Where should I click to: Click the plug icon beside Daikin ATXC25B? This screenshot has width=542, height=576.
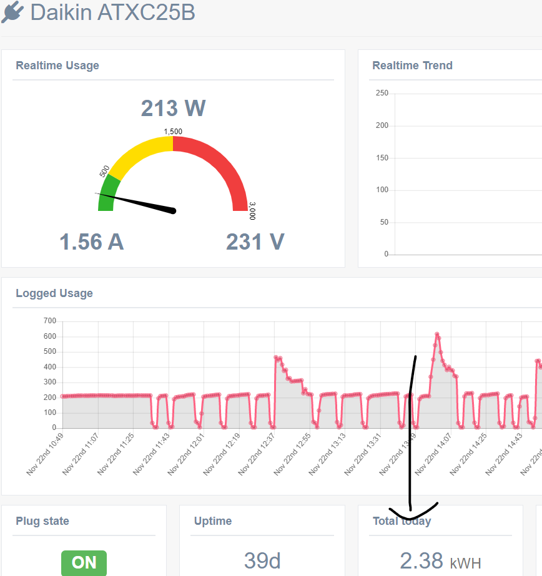pyautogui.click(x=12, y=12)
